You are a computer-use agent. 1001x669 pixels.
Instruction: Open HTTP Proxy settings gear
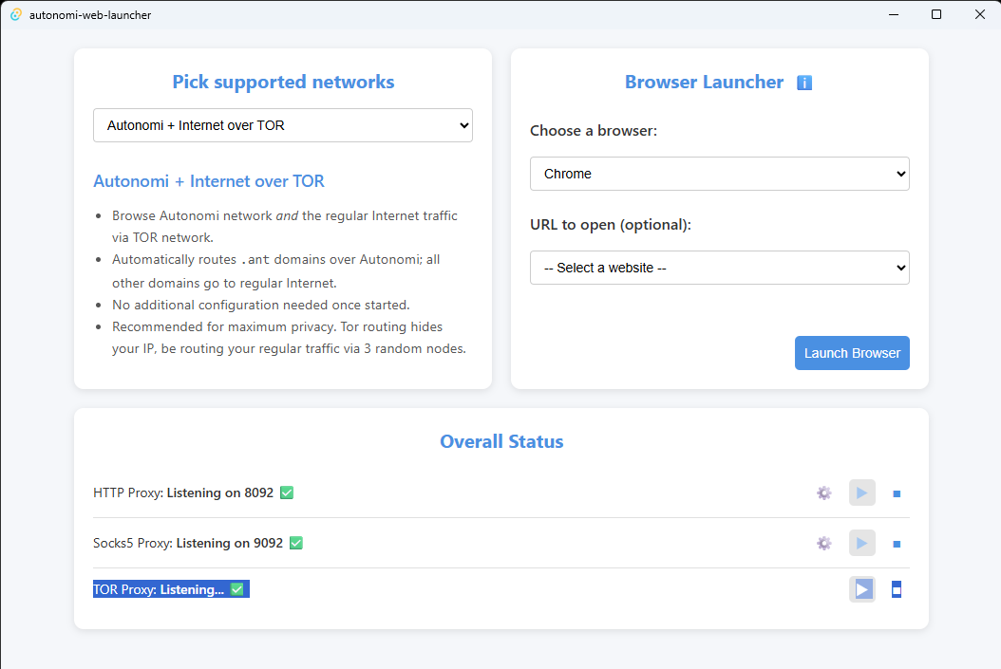(824, 493)
